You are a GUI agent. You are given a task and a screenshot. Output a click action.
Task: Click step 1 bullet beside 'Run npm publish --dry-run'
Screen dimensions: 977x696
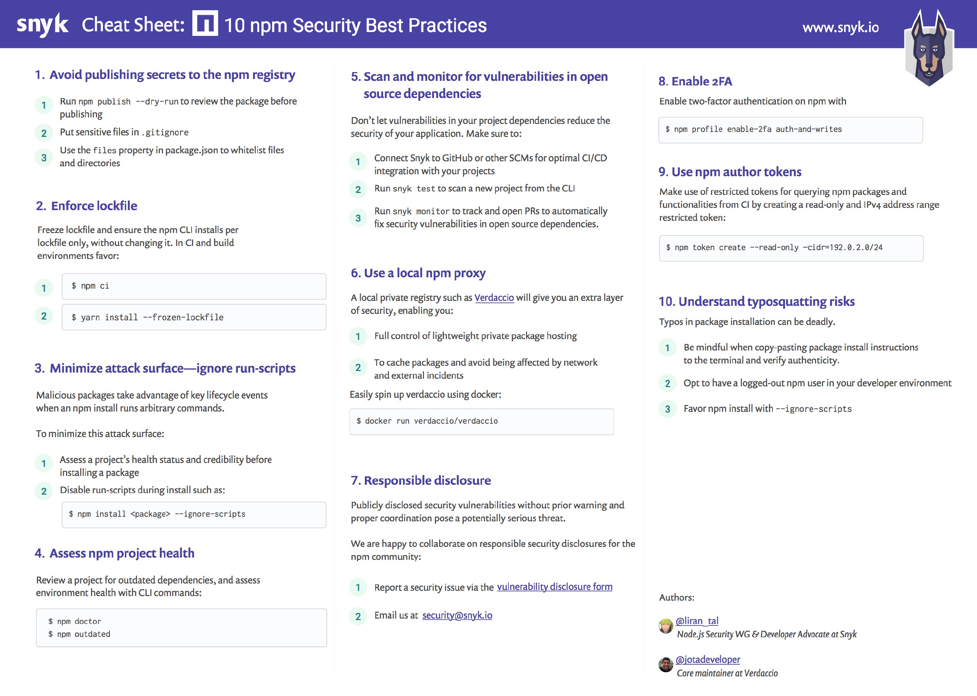click(x=44, y=105)
